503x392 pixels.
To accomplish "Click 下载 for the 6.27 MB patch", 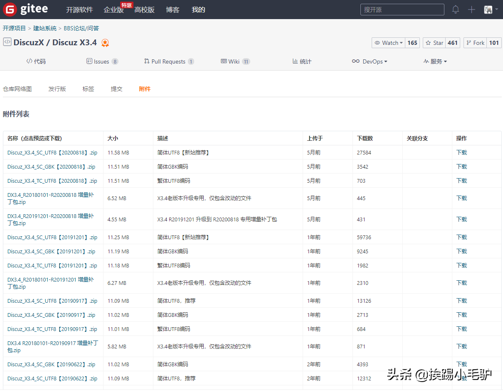I will (x=461, y=283).
